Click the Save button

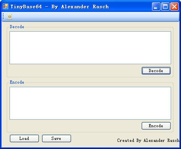click(56, 138)
